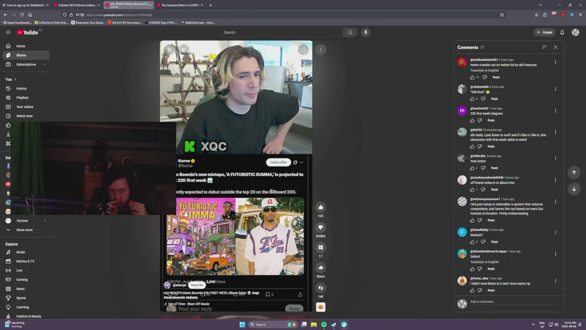Open Tectone channel in subscriptions
Viewport: 586px width, 330px height.
tap(26, 220)
